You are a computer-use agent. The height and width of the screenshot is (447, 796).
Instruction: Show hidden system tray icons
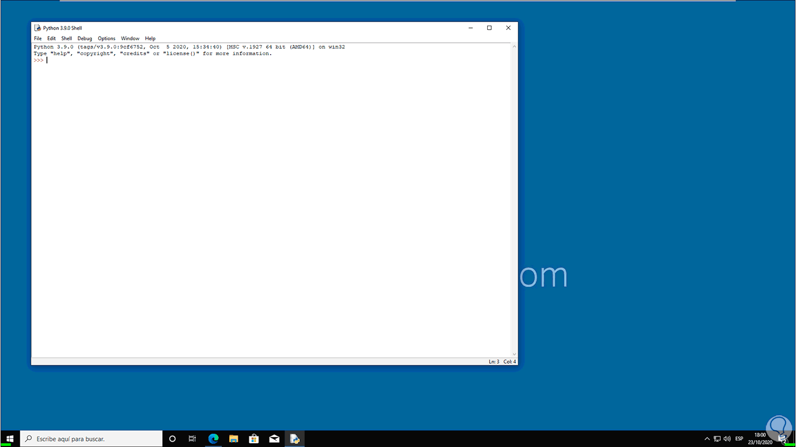click(x=707, y=439)
